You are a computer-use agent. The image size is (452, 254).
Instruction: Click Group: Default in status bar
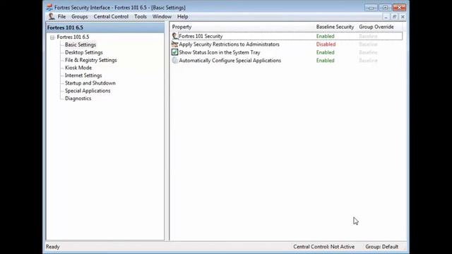(381, 246)
